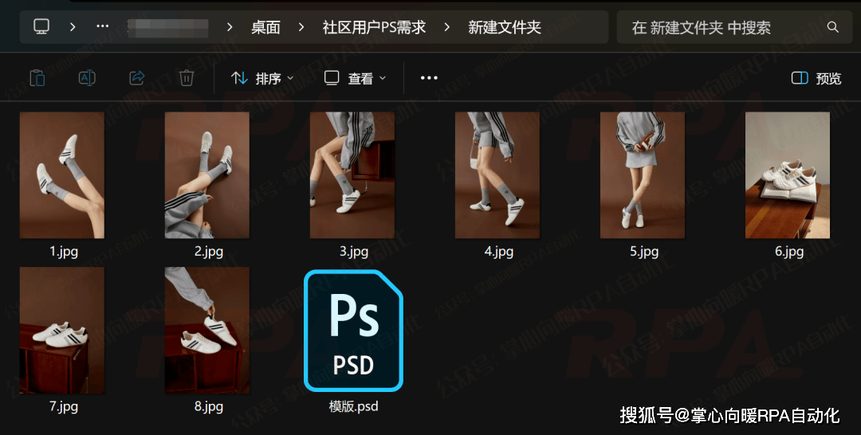This screenshot has height=435, width=861.
Task: Click the delete trash can icon
Action: 187,78
